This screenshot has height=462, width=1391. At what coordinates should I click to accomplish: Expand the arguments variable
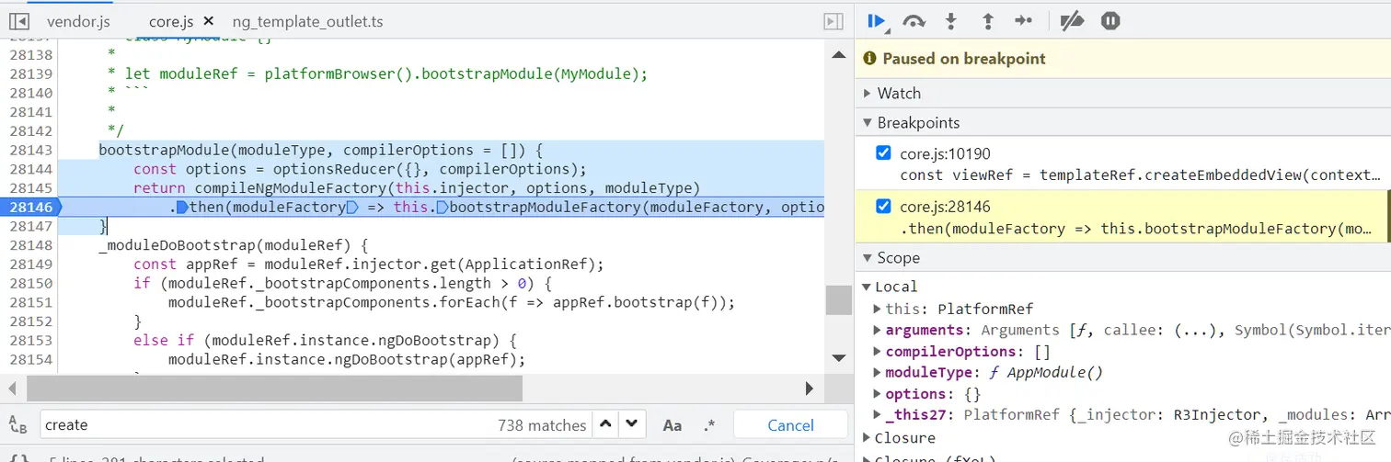[x=878, y=330]
